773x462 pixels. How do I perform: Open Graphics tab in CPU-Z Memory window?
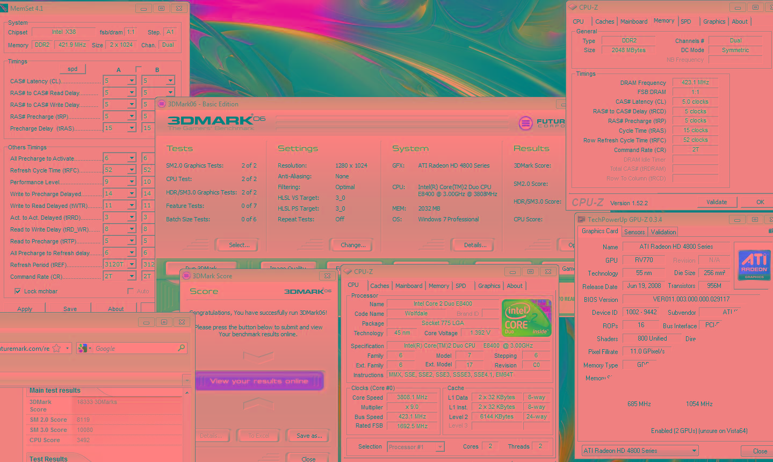point(714,21)
